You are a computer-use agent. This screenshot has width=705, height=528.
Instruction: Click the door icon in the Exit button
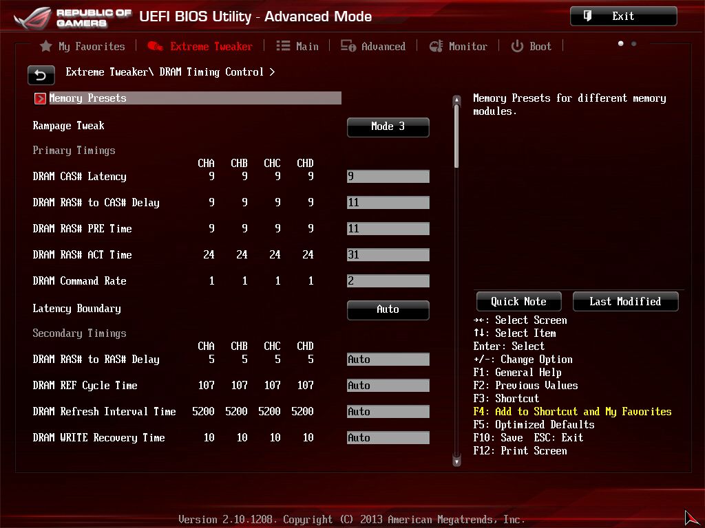(587, 16)
